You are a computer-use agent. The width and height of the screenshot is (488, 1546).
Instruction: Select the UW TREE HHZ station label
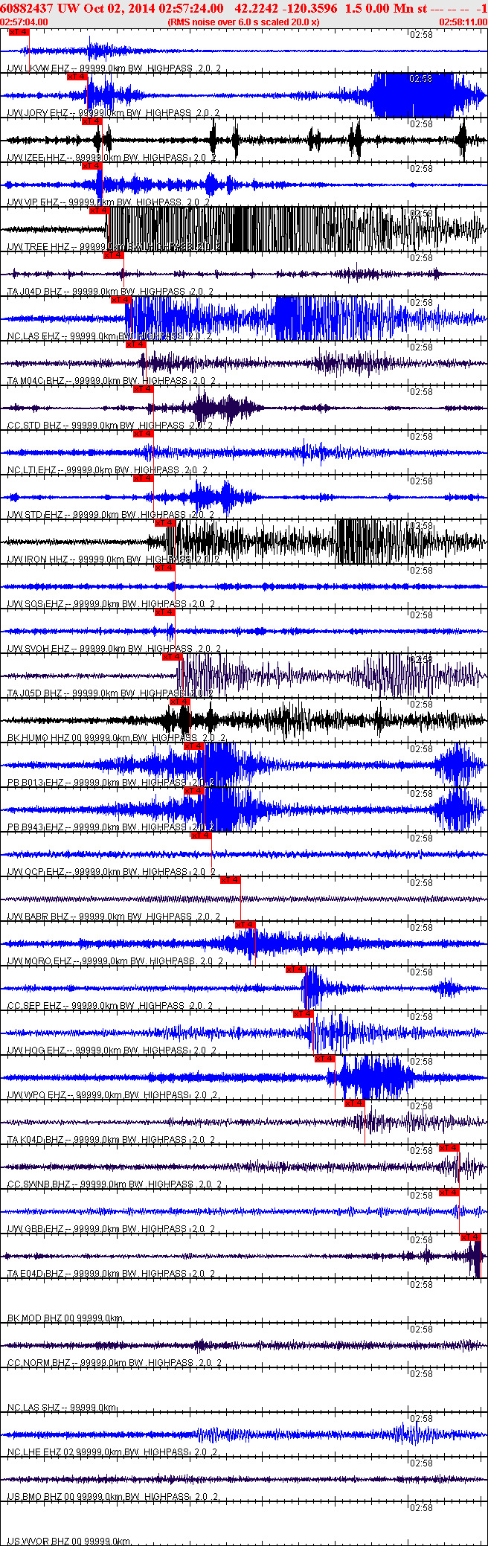click(114, 247)
